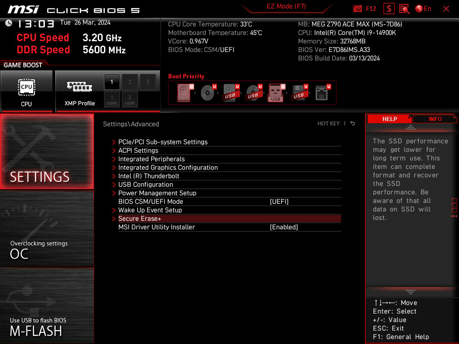The height and width of the screenshot is (344, 459).
Task: Select XMP profile 3
Action: coord(147,82)
